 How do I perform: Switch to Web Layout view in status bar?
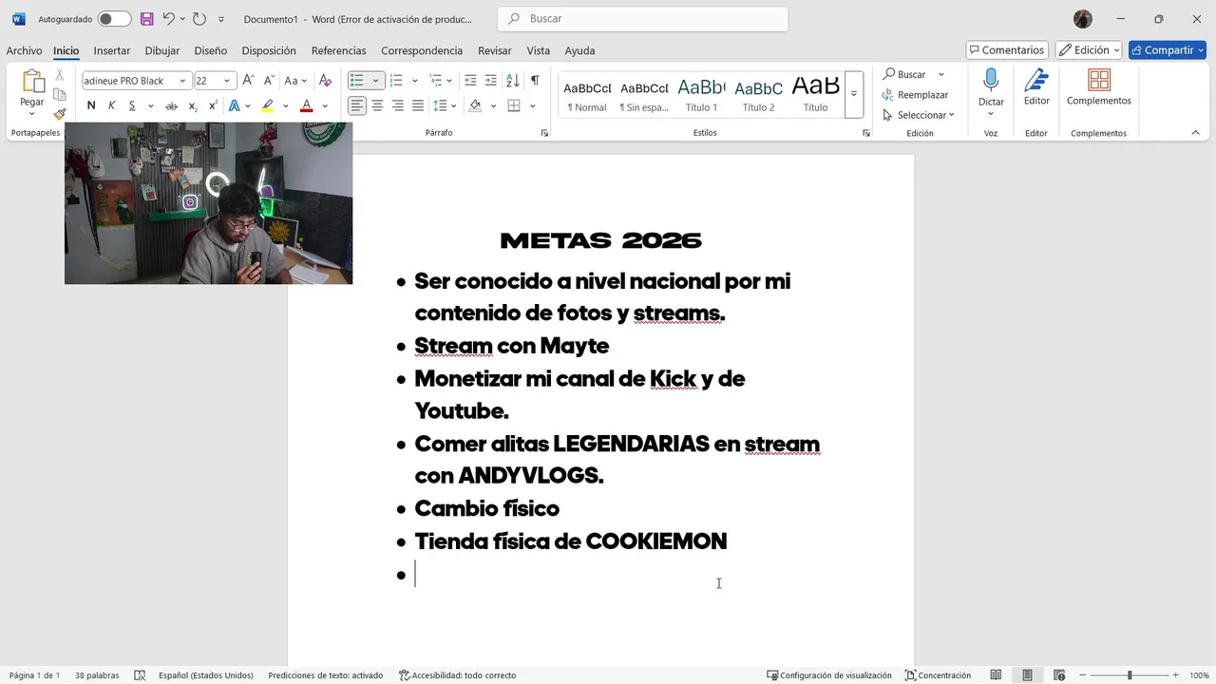[x=1058, y=675]
